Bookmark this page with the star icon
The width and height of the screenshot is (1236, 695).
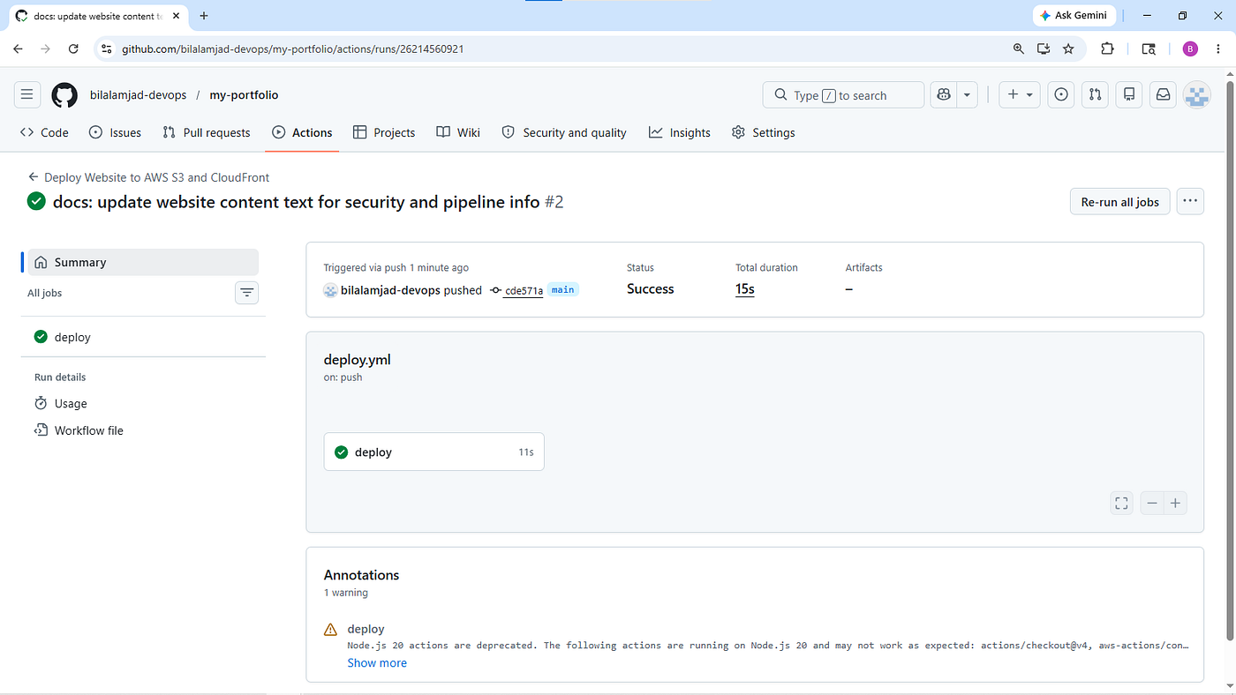click(x=1068, y=49)
